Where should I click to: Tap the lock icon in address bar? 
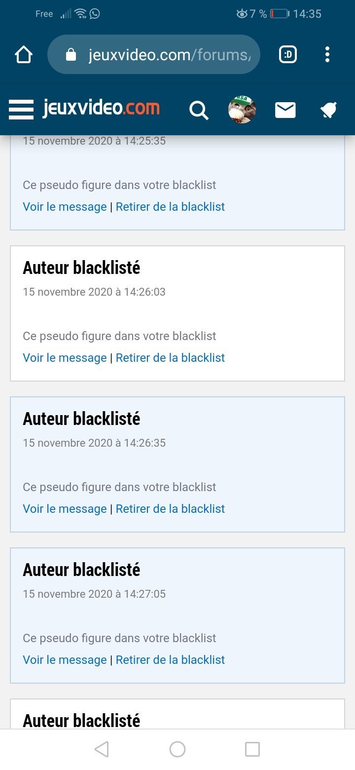pos(71,55)
